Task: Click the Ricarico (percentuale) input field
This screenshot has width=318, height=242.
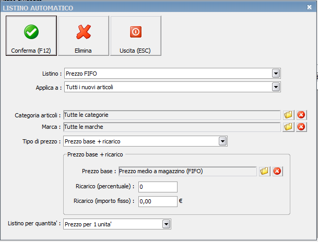Action: (x=158, y=187)
